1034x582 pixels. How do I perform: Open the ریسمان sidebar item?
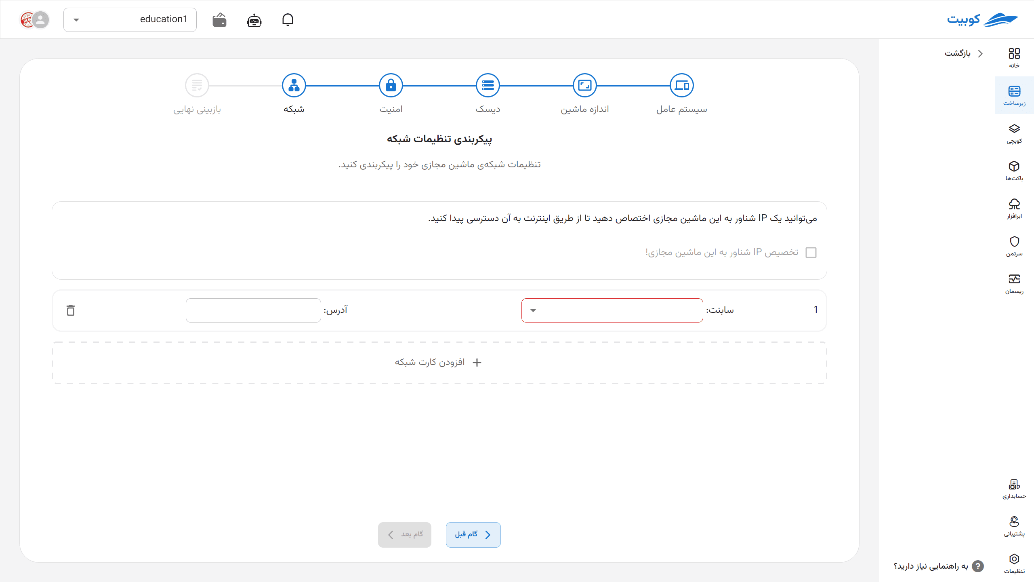[1014, 284]
